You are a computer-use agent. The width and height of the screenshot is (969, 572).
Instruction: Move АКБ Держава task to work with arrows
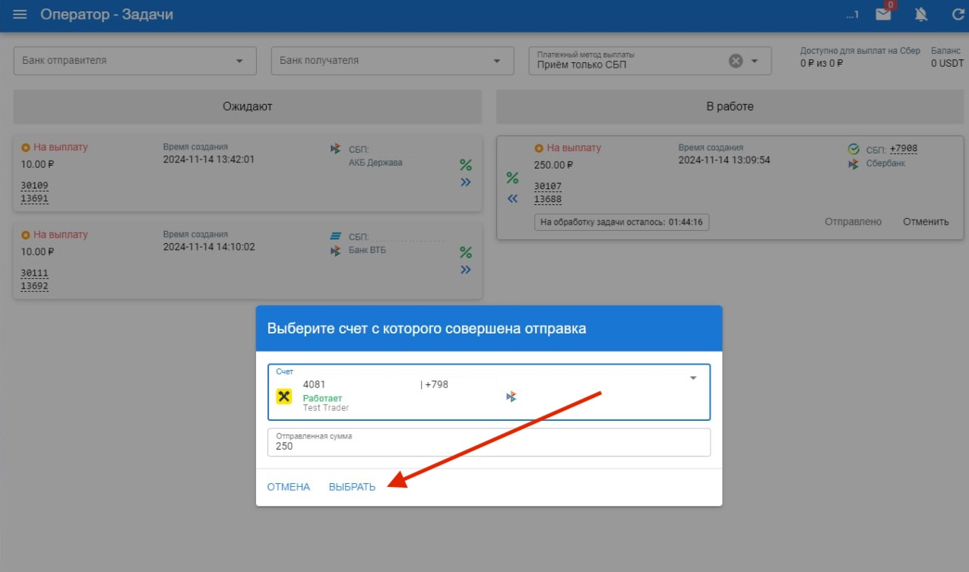(x=466, y=182)
